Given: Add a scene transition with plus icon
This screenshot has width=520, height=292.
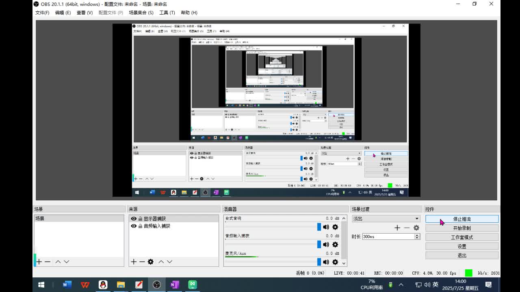Looking at the screenshot, I should point(397,228).
